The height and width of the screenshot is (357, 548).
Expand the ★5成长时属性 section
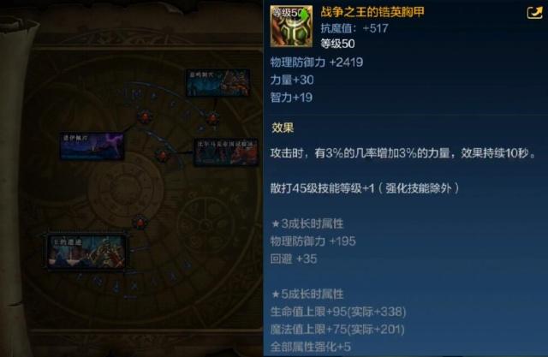[x=307, y=294]
